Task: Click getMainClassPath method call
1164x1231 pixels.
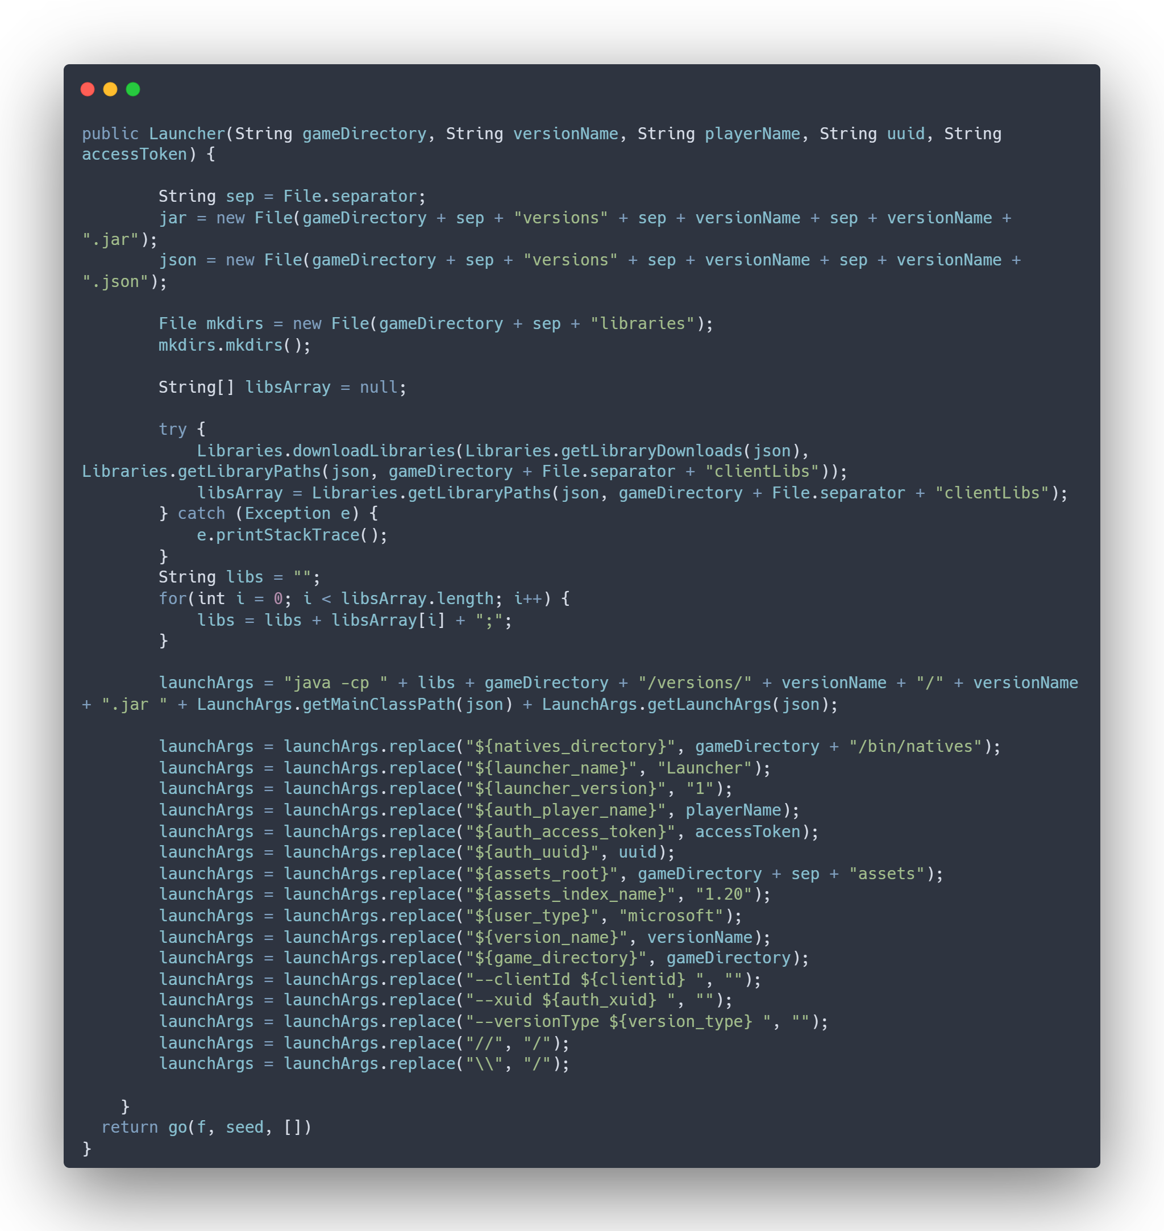Action: pos(379,704)
